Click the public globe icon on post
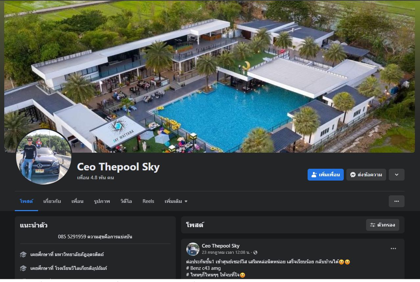420x282 pixels. 255,252
